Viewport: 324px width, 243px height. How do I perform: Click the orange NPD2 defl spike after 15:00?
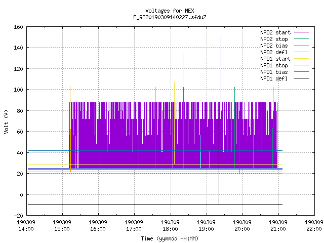[70, 129]
